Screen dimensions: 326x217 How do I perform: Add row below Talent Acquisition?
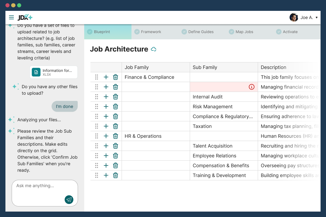[106, 146]
